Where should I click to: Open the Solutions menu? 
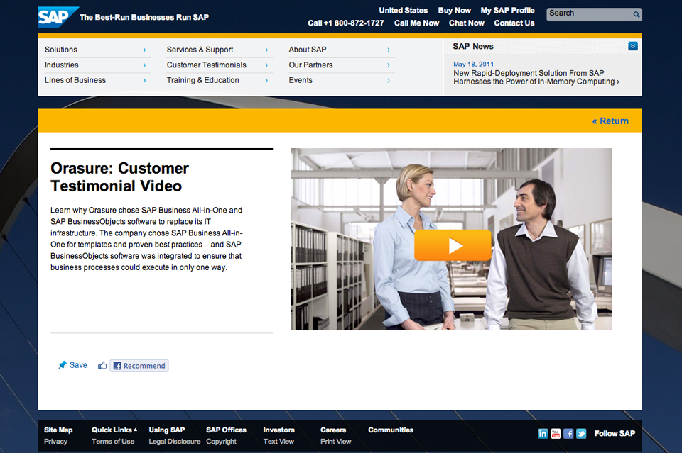(61, 50)
